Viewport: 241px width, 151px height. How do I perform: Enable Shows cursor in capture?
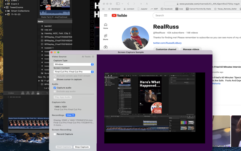point(55,80)
